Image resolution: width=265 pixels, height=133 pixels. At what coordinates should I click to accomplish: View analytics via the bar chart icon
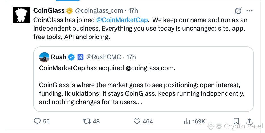[187, 121]
